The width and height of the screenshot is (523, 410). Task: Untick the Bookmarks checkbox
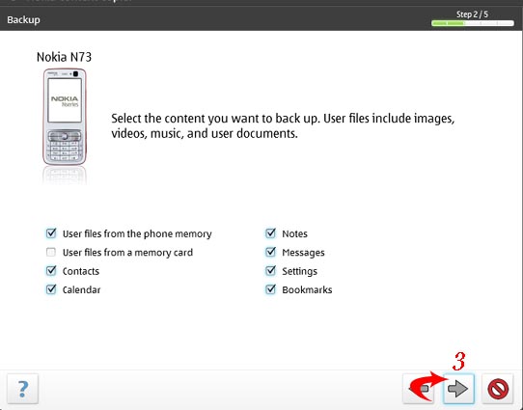[x=270, y=289]
